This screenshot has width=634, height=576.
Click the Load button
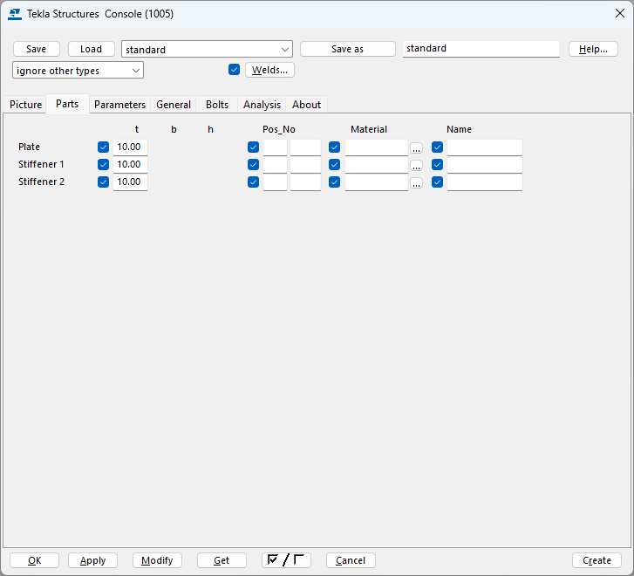coord(91,49)
